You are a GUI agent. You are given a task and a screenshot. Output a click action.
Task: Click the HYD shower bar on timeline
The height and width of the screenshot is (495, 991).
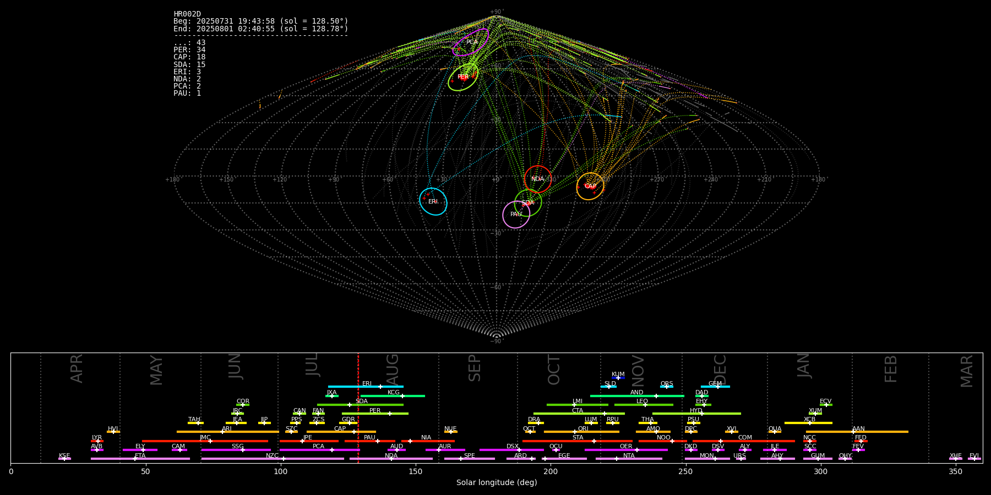click(x=696, y=414)
